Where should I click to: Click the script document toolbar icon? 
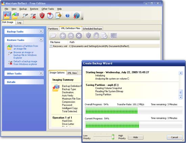point(58,15)
